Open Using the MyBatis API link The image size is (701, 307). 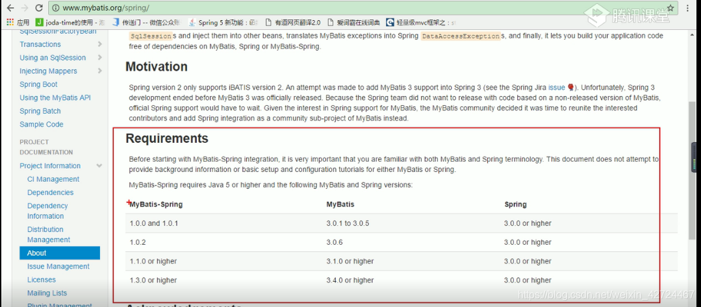(x=55, y=98)
